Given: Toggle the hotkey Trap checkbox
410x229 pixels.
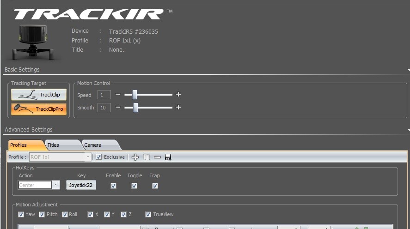Looking at the screenshot, I should click(155, 186).
